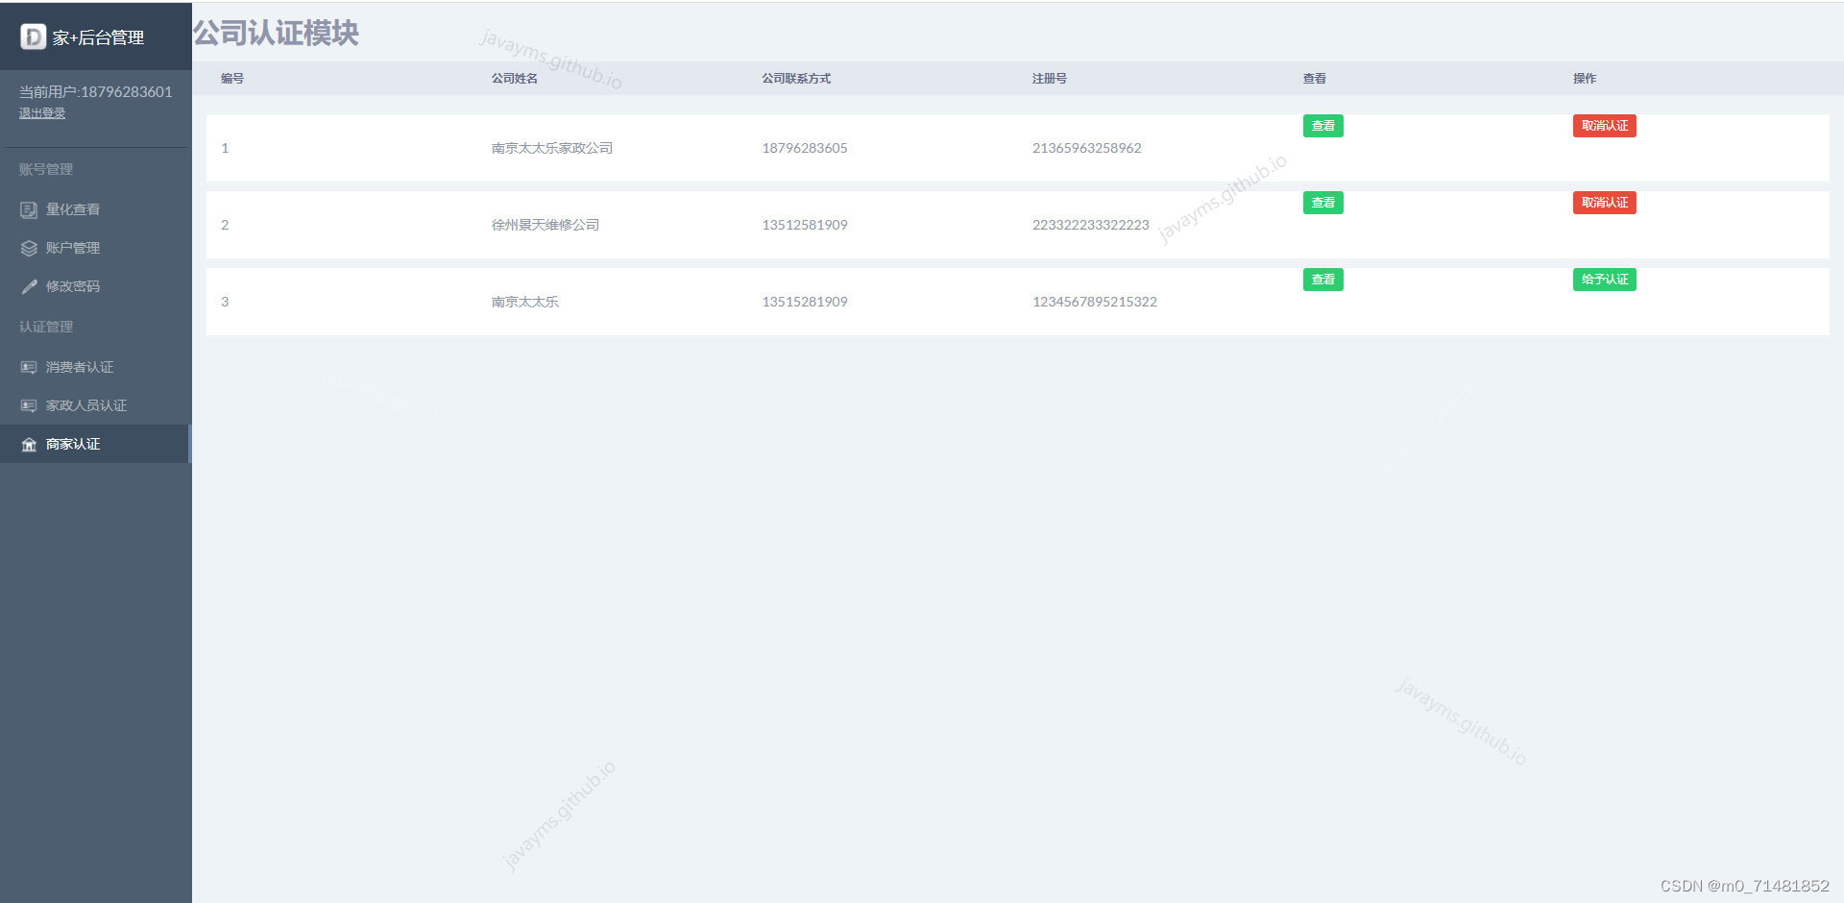
Task: Click phone number 18796283605
Action: tap(805, 148)
